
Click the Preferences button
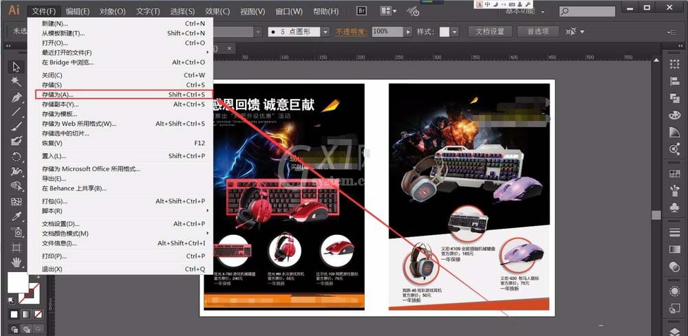(538, 32)
